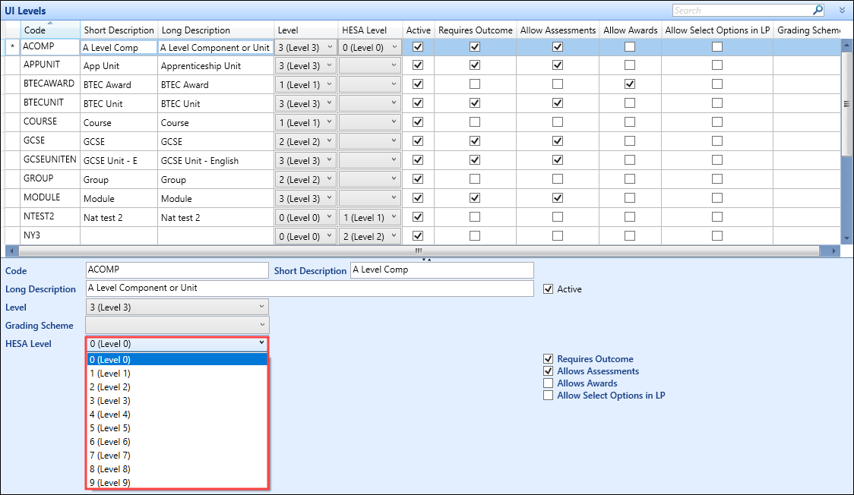This screenshot has width=854, height=495.
Task: Click the vertical scrollbar up arrow
Action: pyautogui.click(x=845, y=45)
